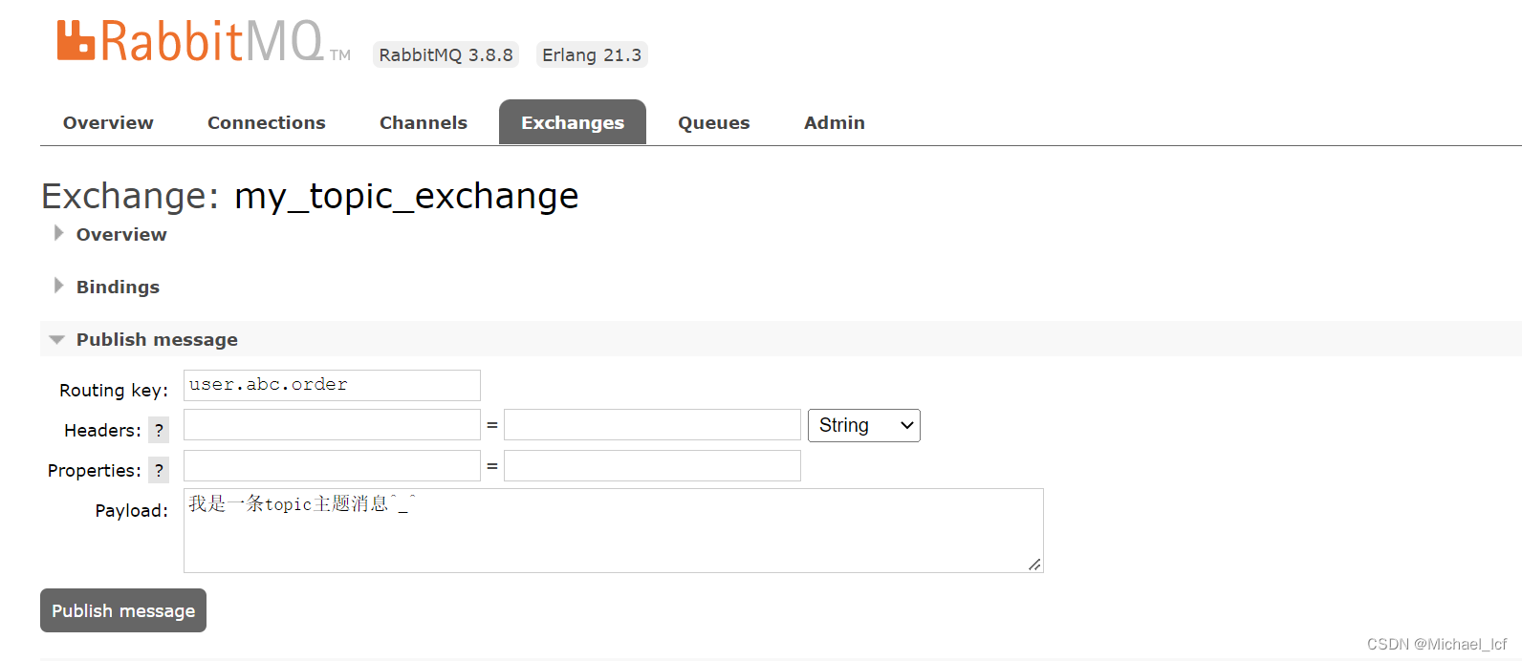Click the Routing key label
Screen dimensions: 1522x661
tap(114, 390)
